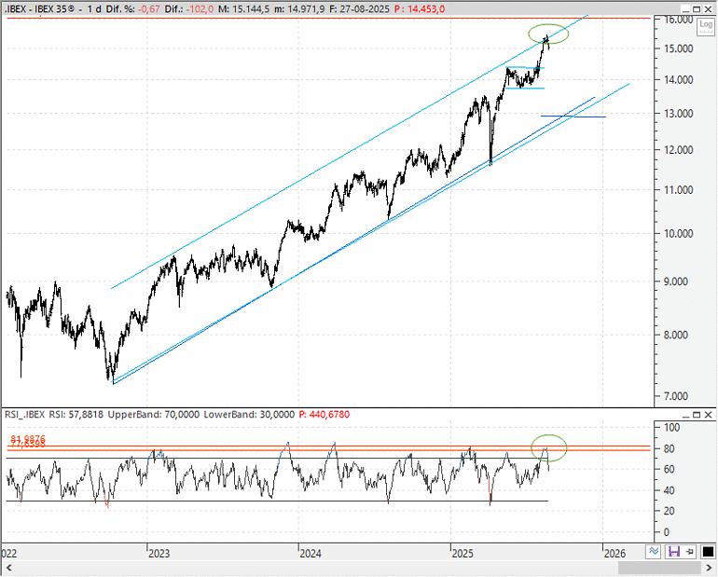Click the orange '81,9876' RSI level label
The image size is (718, 577).
(28, 439)
